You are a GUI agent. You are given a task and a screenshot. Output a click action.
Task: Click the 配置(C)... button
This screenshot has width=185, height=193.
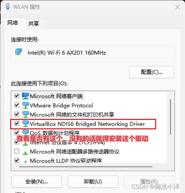coord(152,72)
